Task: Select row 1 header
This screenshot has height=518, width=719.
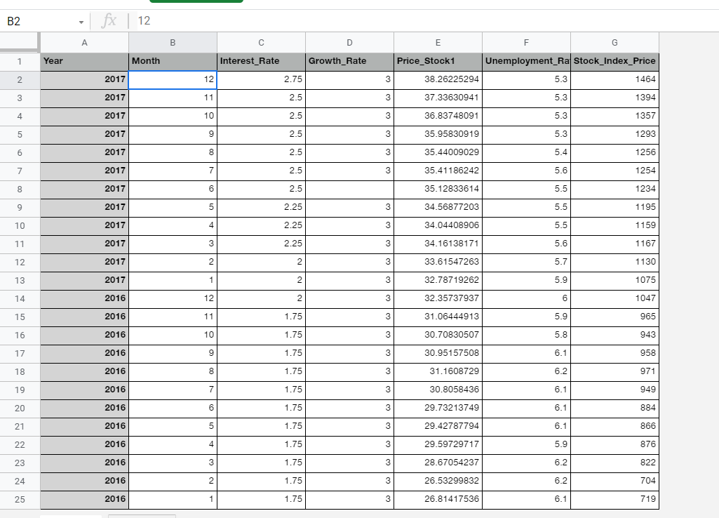Action: tap(20, 61)
